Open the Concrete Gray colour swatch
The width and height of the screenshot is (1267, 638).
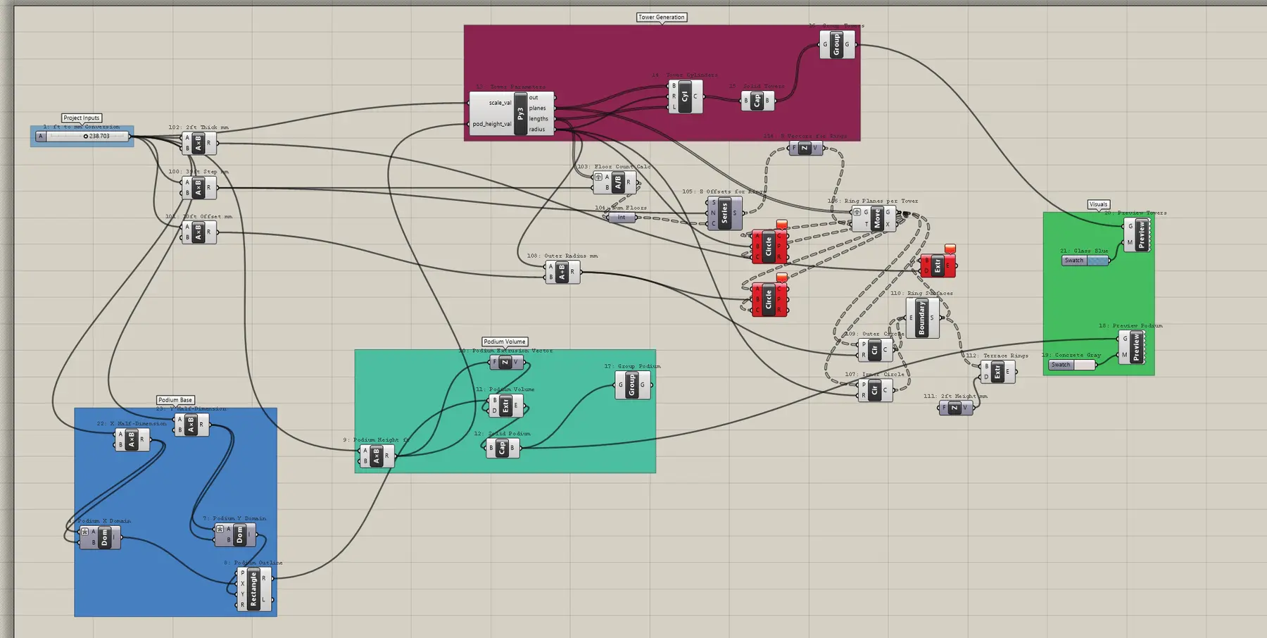(1072, 365)
